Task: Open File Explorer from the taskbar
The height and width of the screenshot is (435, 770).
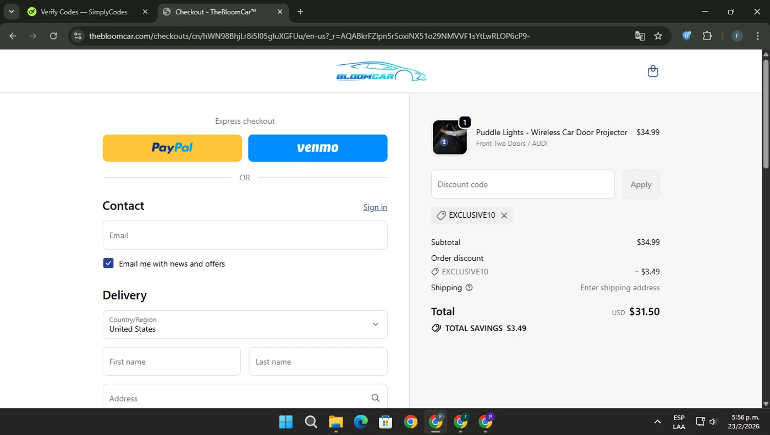Action: [x=336, y=422]
